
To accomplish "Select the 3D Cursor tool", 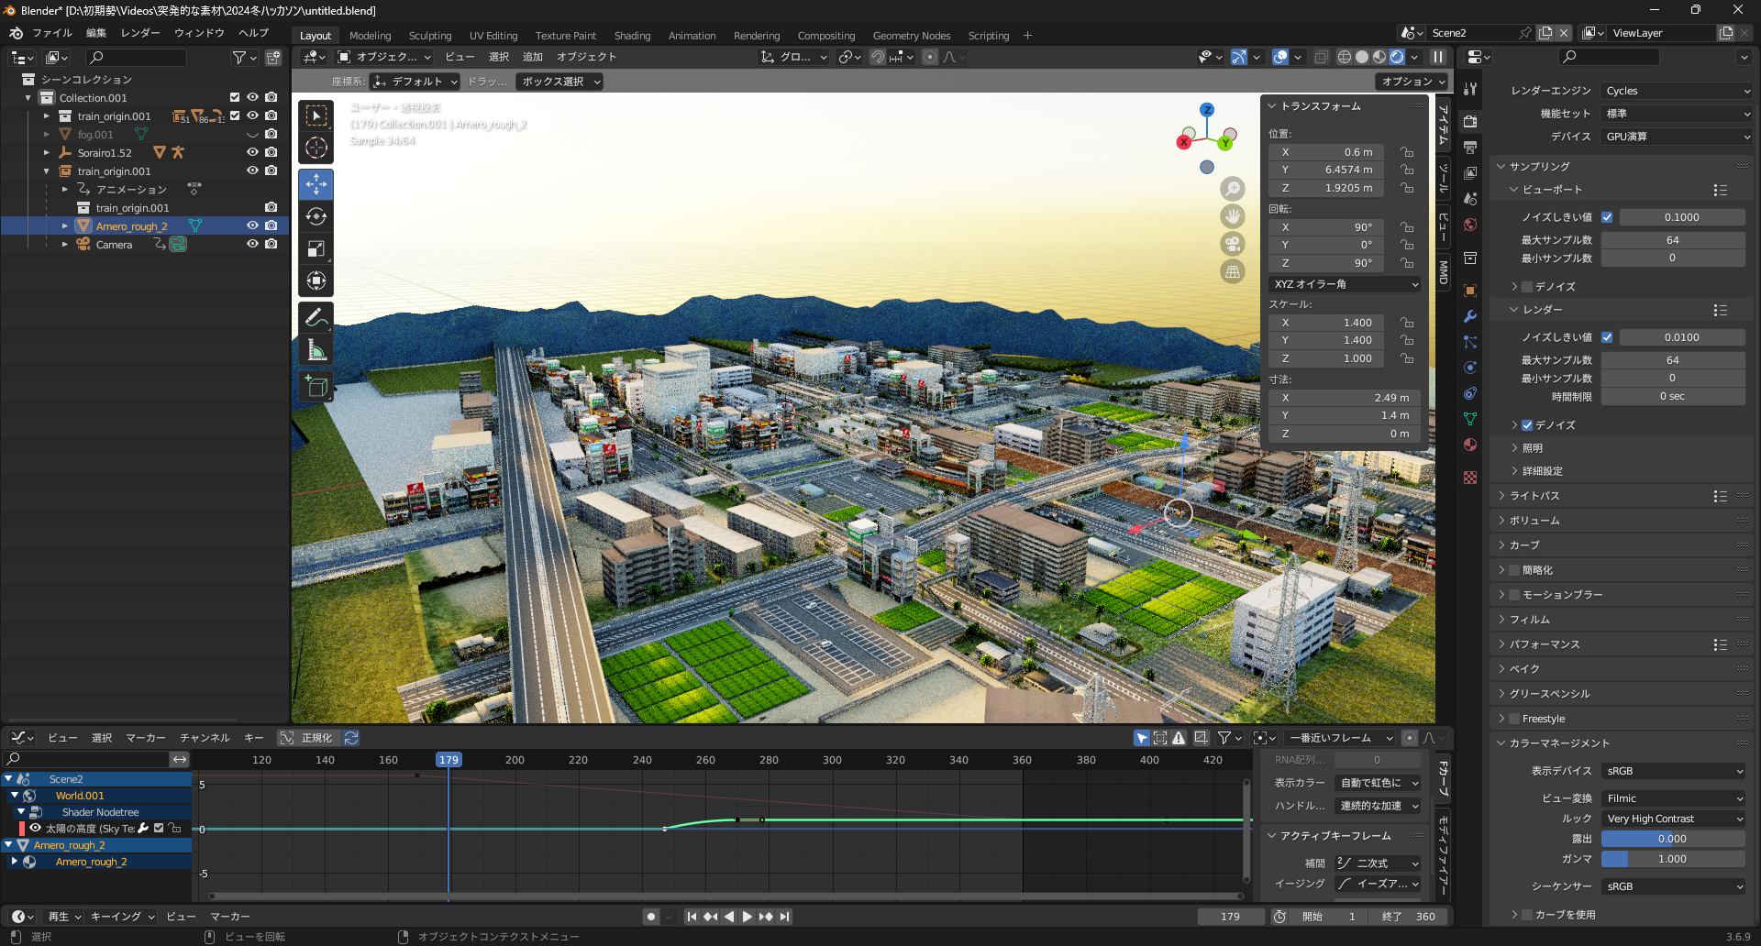I will coord(316,148).
